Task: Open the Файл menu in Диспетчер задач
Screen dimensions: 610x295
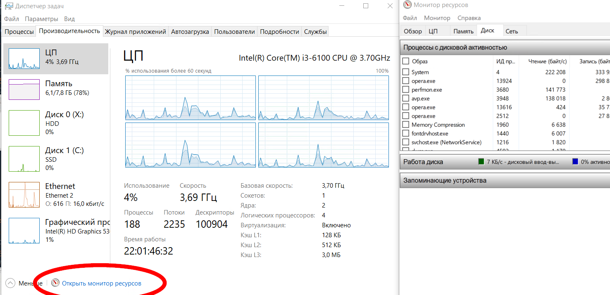Action: click(x=12, y=19)
